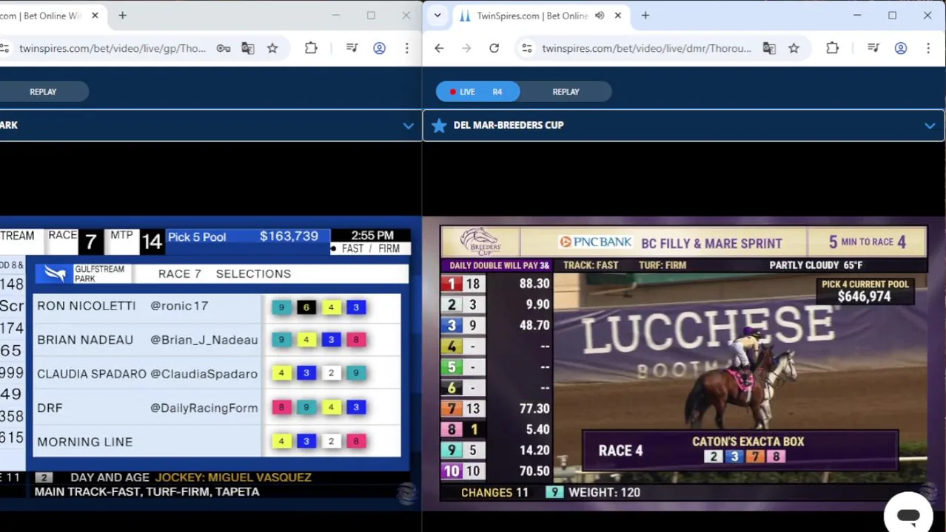Expand the track selector chevron in left window

[408, 126]
